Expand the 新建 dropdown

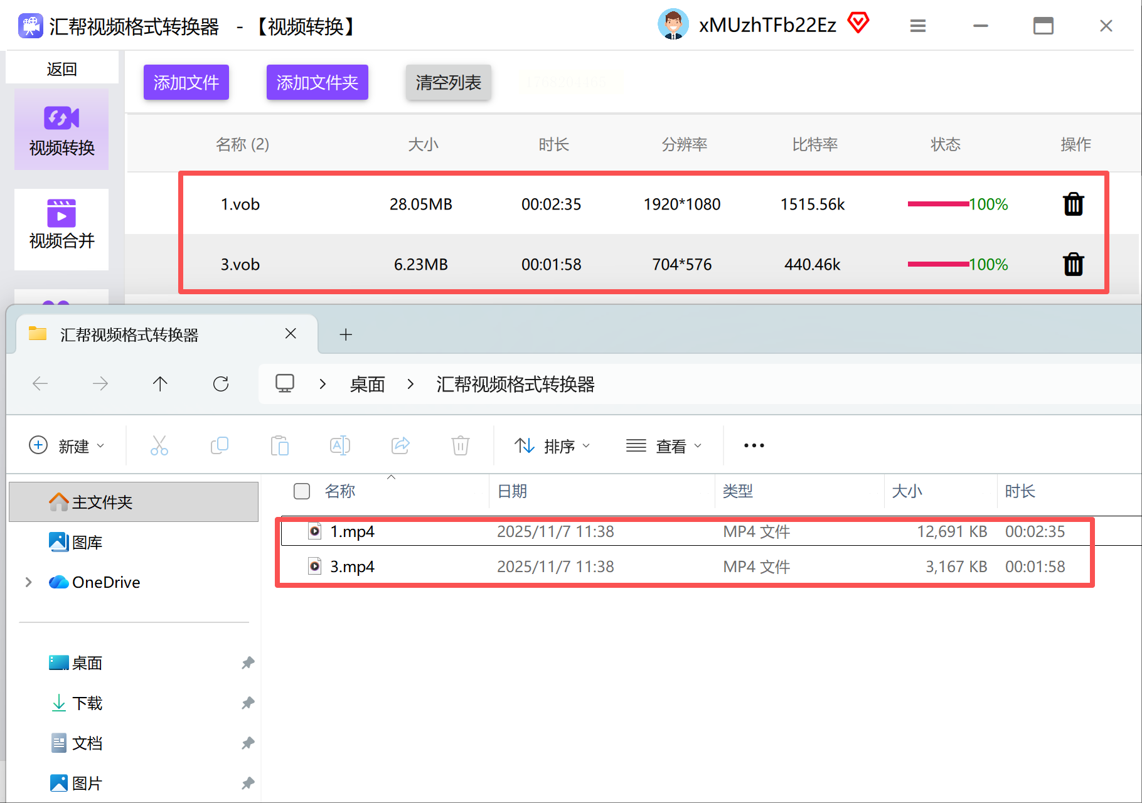(67, 445)
